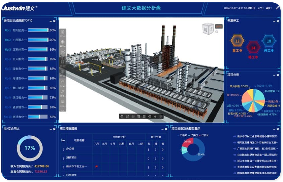The image size is (283, 182).
Task: Minimize the 各项目完成进度TOP10 panel
Action: [x=51, y=21]
